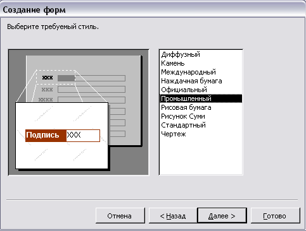Go back with the Назад button
The image size is (306, 231).
tap(173, 216)
